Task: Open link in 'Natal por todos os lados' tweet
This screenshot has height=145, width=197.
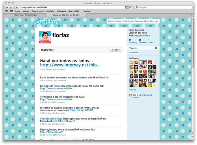Action: point(70,65)
